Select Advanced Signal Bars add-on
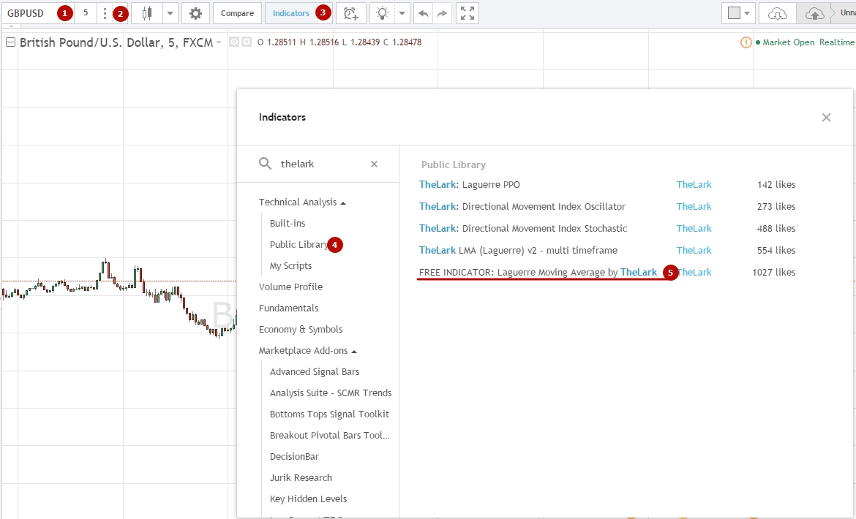Screen dimensions: 856x519 [315, 372]
